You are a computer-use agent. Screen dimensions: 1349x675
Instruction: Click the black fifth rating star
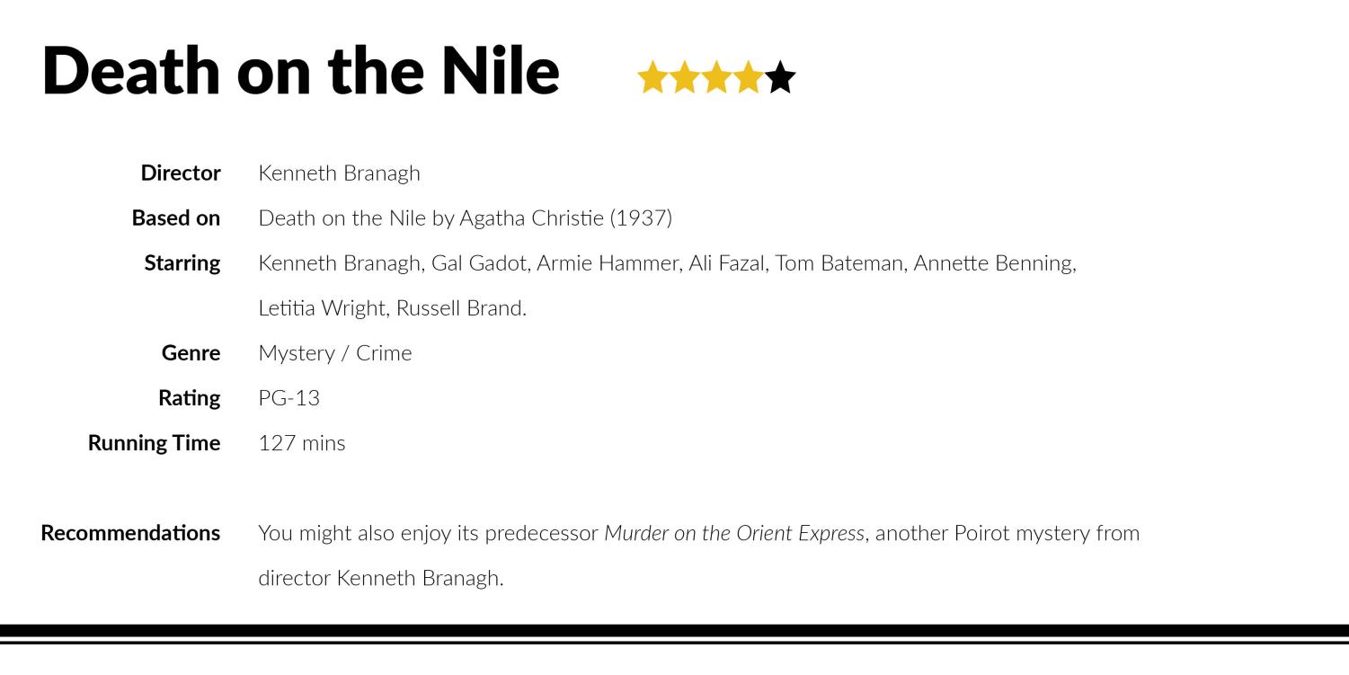[780, 78]
